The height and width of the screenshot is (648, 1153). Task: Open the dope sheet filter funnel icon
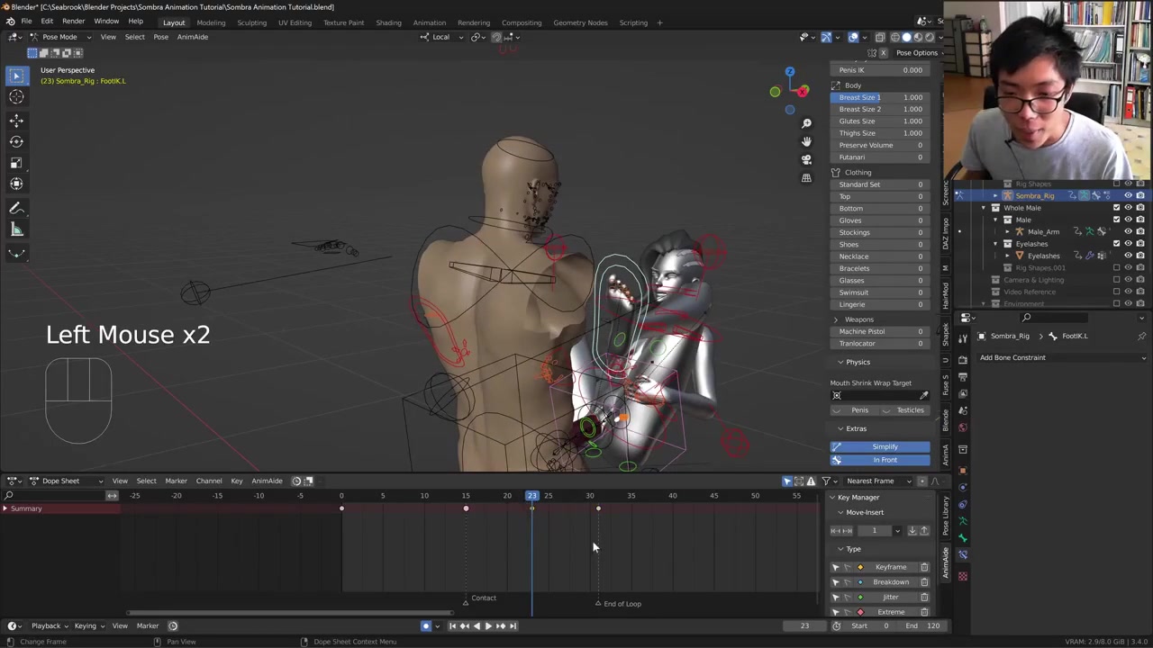click(x=826, y=481)
